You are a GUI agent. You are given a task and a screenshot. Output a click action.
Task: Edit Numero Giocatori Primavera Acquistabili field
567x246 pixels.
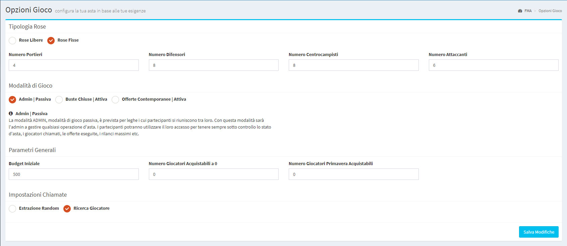pos(353,174)
